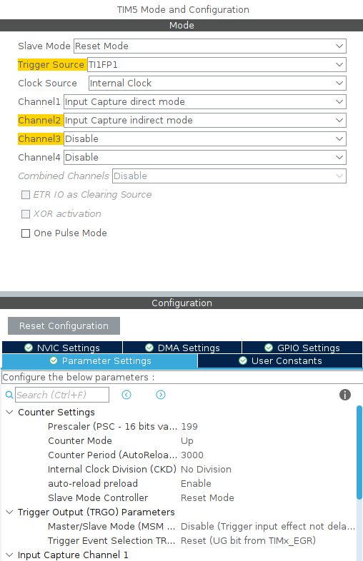The height and width of the screenshot is (561, 363).
Task: Toggle One Pulse Mode checkbox
Action: coord(26,233)
